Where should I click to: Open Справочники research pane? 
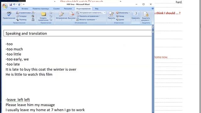[24, 13]
